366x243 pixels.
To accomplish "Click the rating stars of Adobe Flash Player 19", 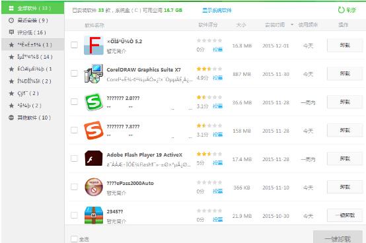I will tap(209, 154).
